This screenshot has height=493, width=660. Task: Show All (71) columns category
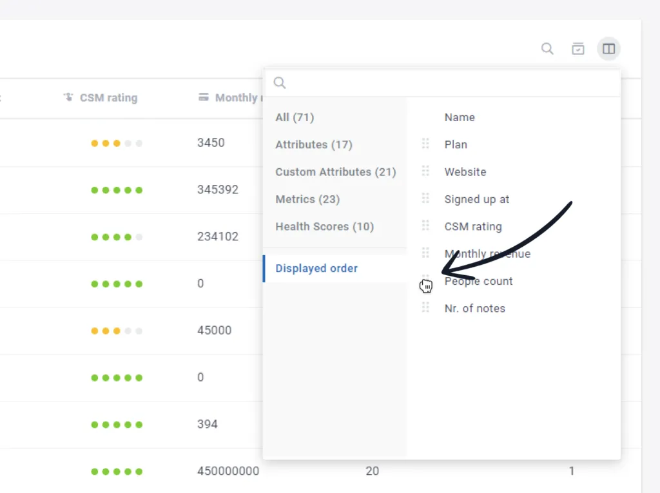tap(295, 117)
